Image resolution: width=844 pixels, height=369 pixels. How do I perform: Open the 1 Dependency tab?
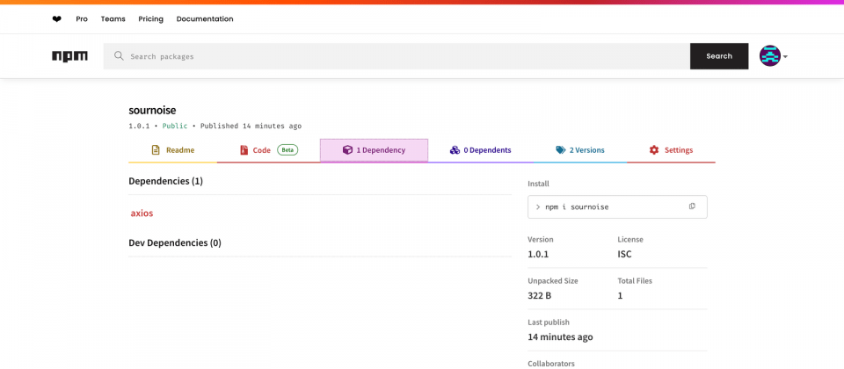click(375, 150)
